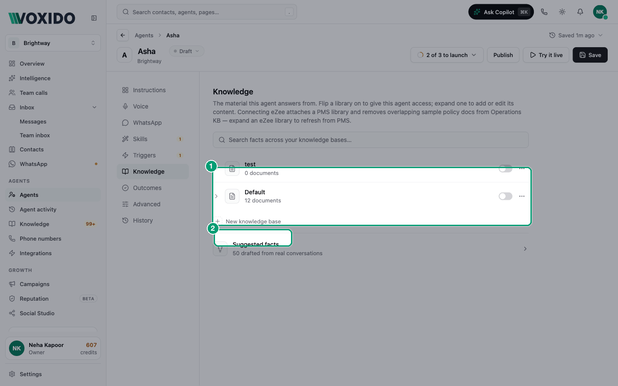Open Intelligence page
618x386 pixels.
click(53, 78)
